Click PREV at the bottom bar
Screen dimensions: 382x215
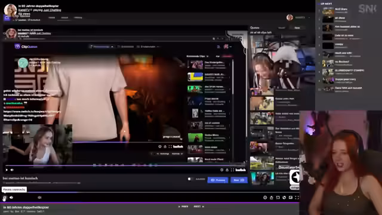point(184,207)
